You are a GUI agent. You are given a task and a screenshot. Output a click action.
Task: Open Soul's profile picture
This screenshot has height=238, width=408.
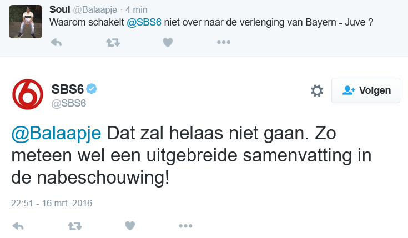click(x=26, y=22)
